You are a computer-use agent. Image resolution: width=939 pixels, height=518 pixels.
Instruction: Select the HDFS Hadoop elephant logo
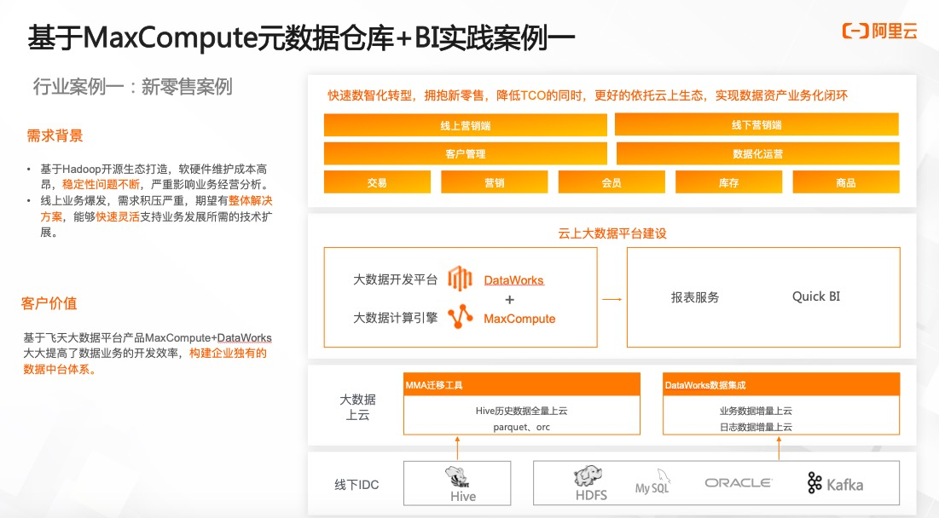coord(588,476)
